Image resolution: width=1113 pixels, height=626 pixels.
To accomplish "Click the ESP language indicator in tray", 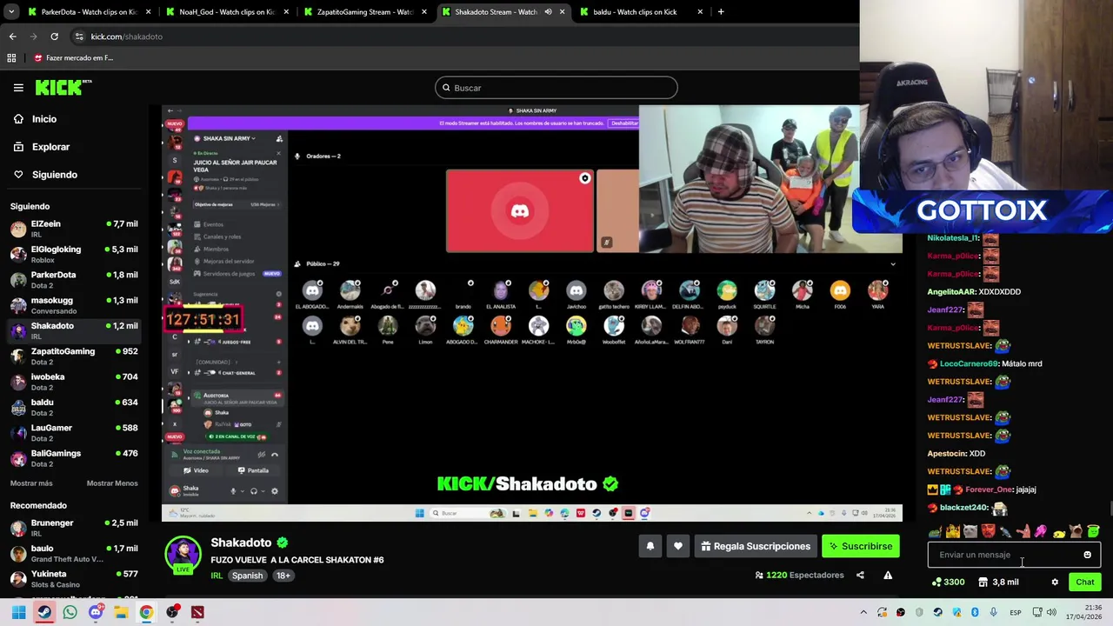I will 1015,612.
